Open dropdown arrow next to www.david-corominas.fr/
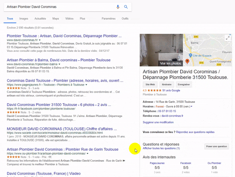The height and width of the screenshot is (177, 235). [40, 40]
